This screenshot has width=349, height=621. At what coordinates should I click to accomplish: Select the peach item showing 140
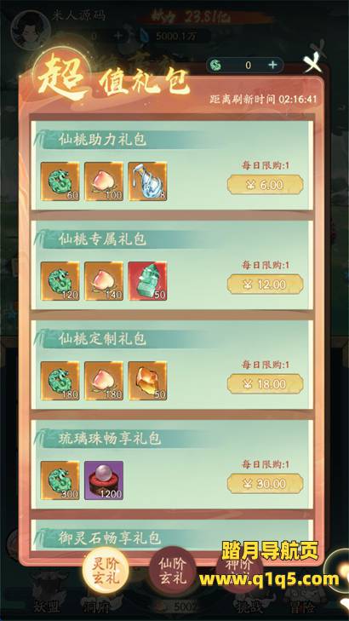point(104,281)
